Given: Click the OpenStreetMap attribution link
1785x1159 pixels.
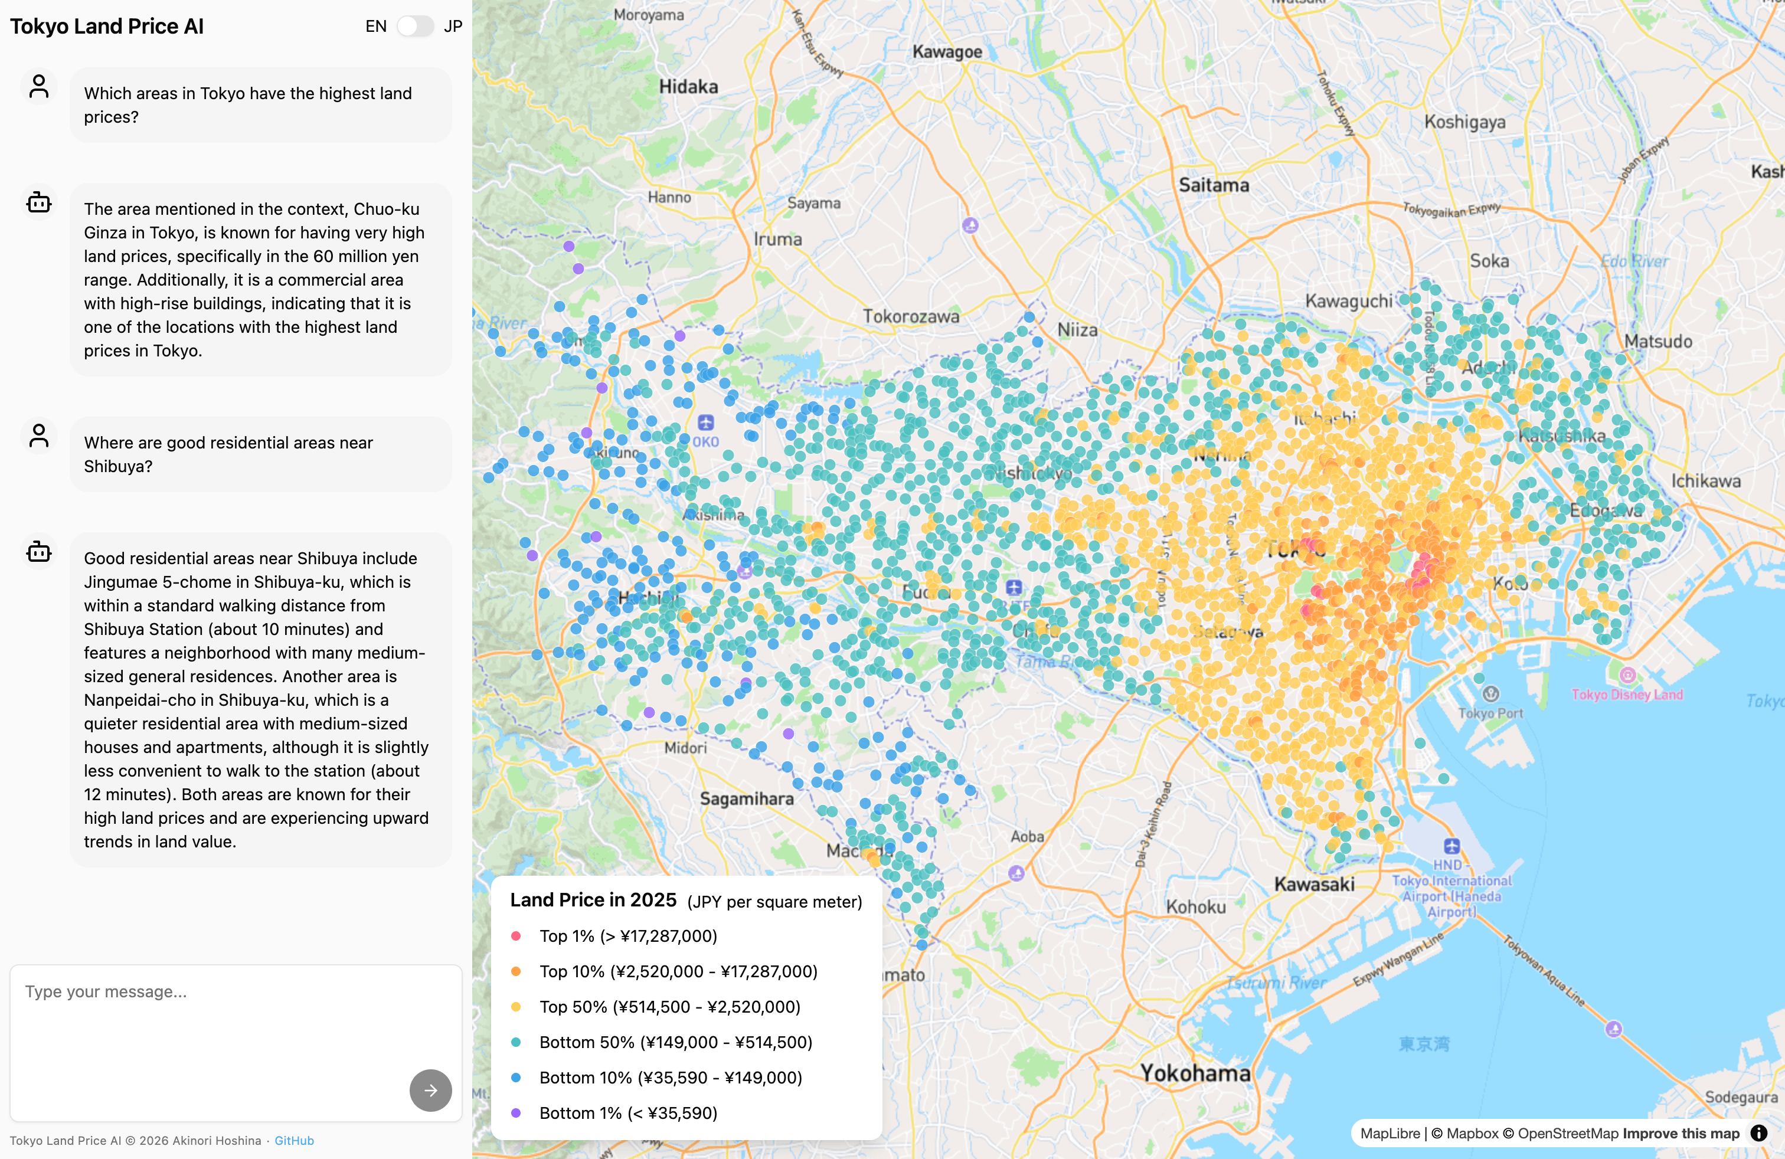Looking at the screenshot, I should click(x=1568, y=1134).
